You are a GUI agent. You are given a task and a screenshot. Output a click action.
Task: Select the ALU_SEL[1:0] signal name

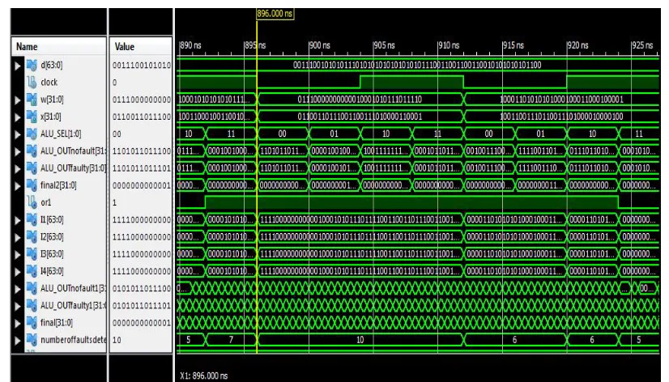(61, 134)
